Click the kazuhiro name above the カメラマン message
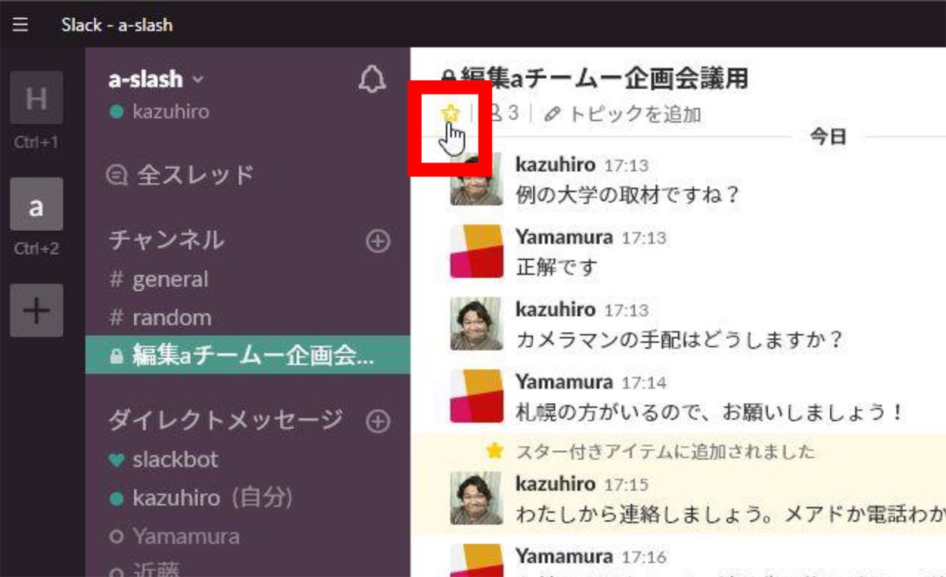 pos(555,309)
